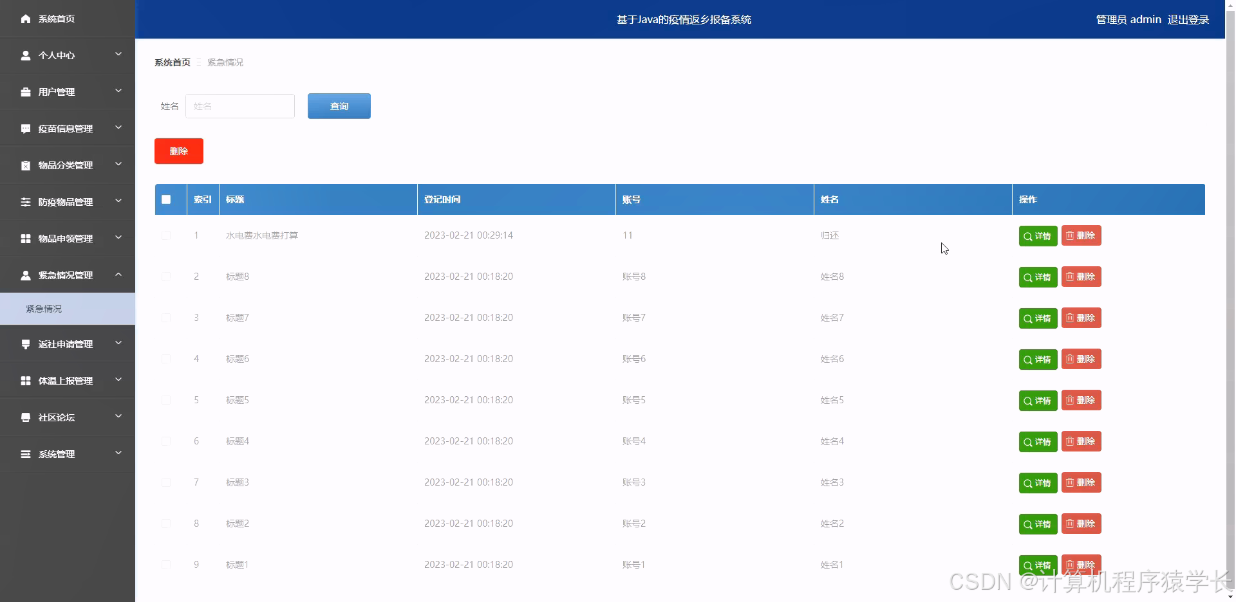Check the row 水电费水电费打算 checkbox
Screen dimensions: 1236x602
166,235
